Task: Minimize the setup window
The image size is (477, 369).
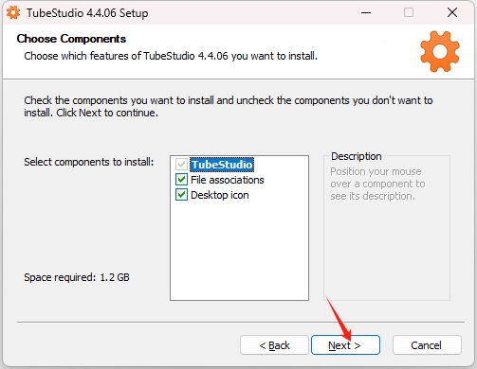Action: (x=366, y=12)
